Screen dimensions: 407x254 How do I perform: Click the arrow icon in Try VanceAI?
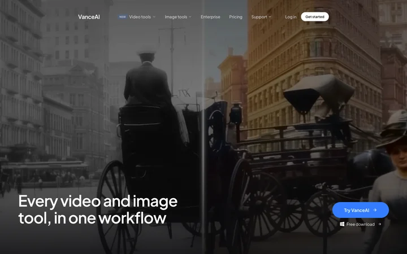375,210
